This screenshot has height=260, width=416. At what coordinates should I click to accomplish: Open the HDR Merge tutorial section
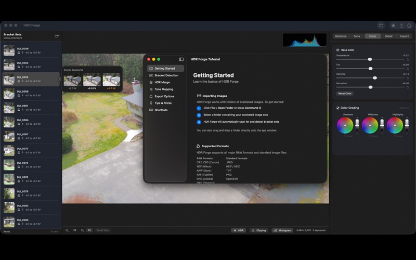pos(165,82)
